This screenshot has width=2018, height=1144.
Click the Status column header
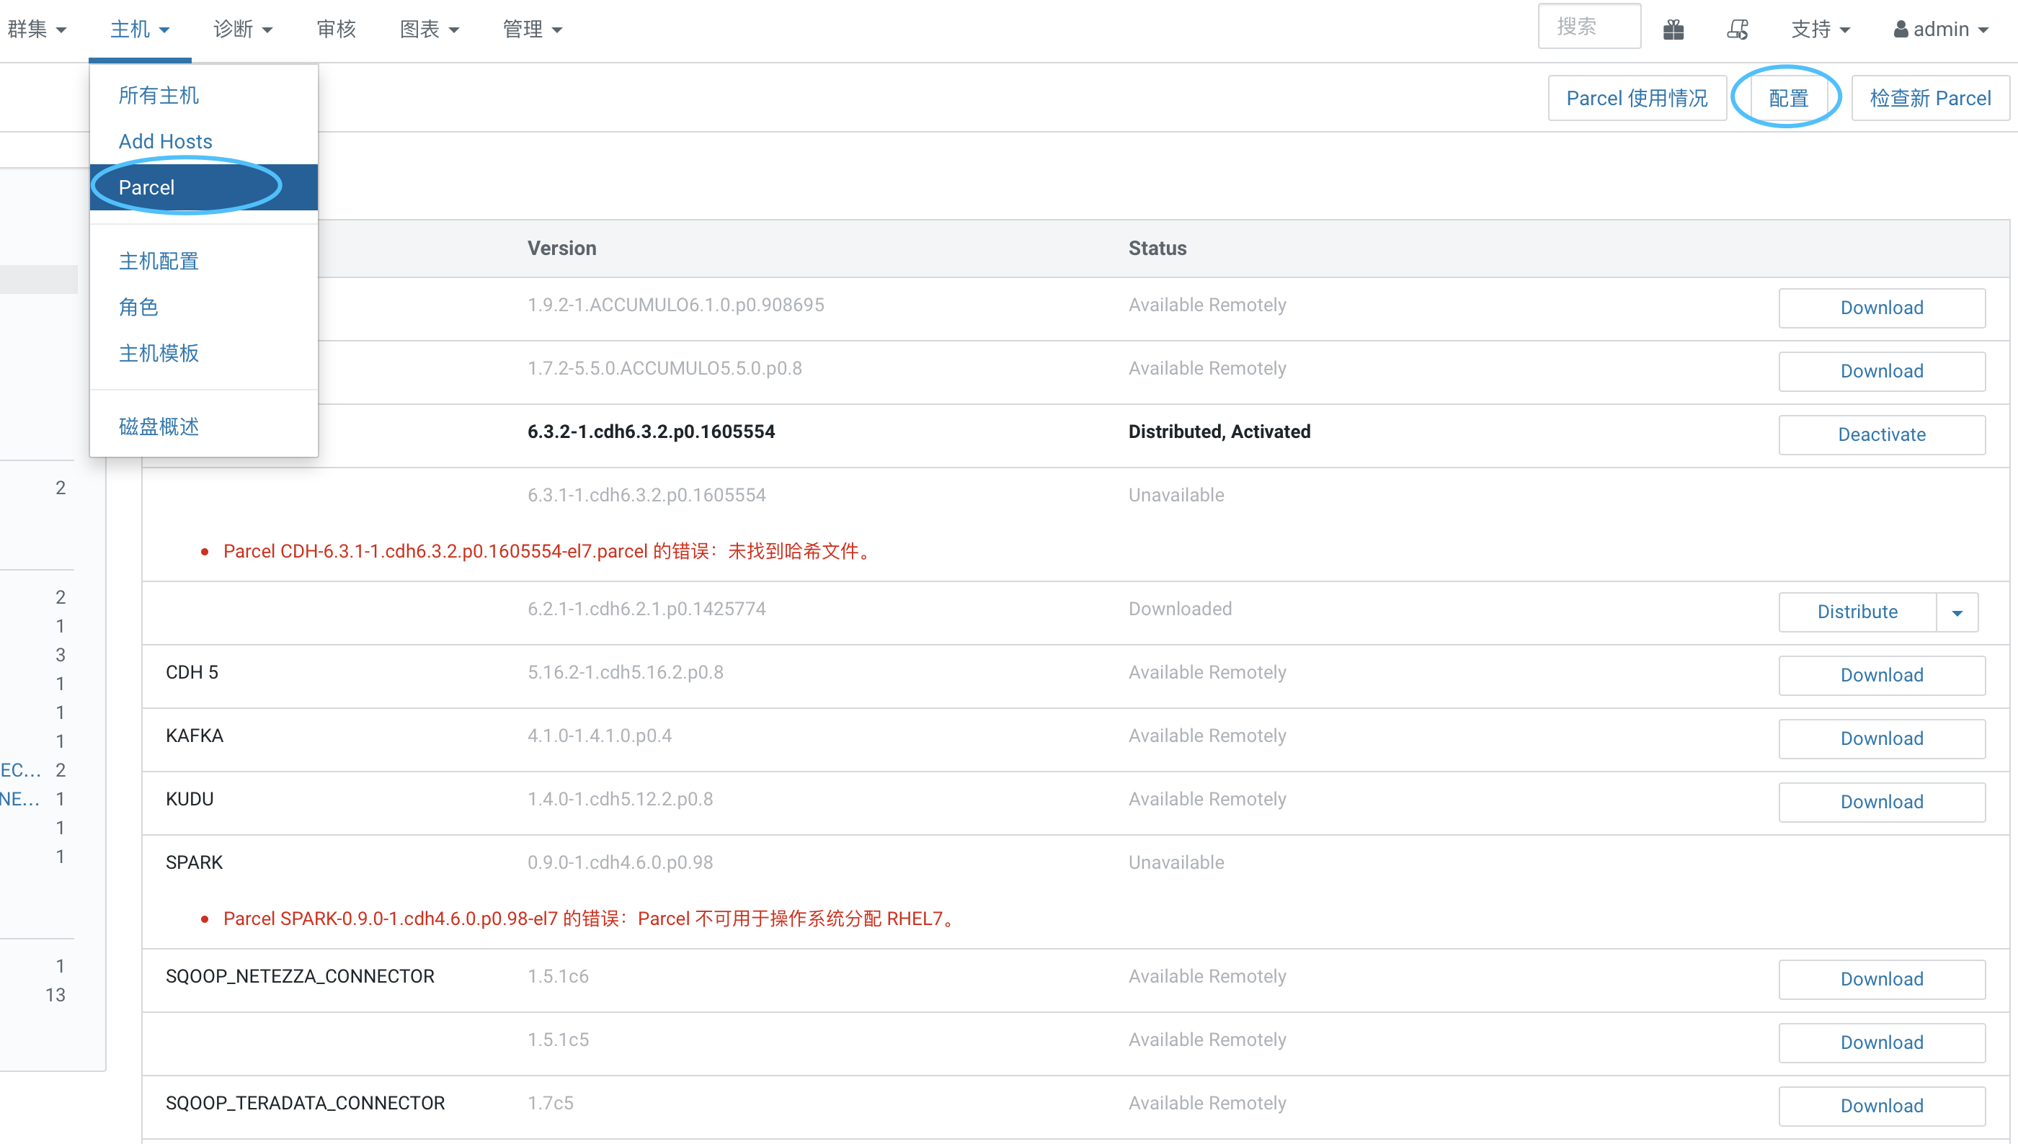[x=1157, y=249]
